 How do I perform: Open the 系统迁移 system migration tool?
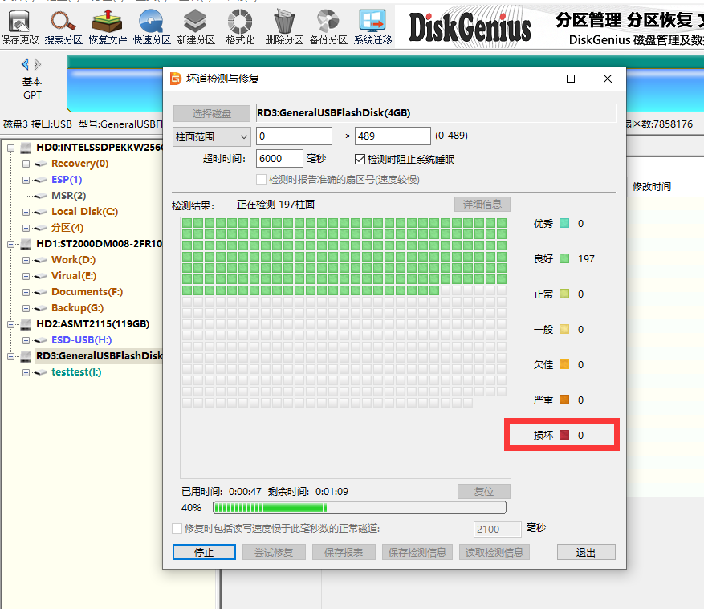372,26
